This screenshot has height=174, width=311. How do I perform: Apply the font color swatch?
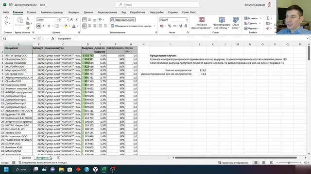tap(74, 26)
